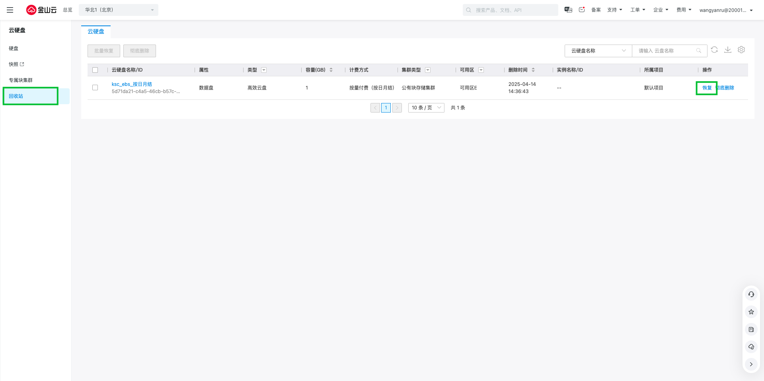Focus the global product search box
Screen dimensions: 764x381
click(x=511, y=10)
